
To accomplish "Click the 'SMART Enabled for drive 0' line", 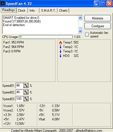I will point(21,18).
